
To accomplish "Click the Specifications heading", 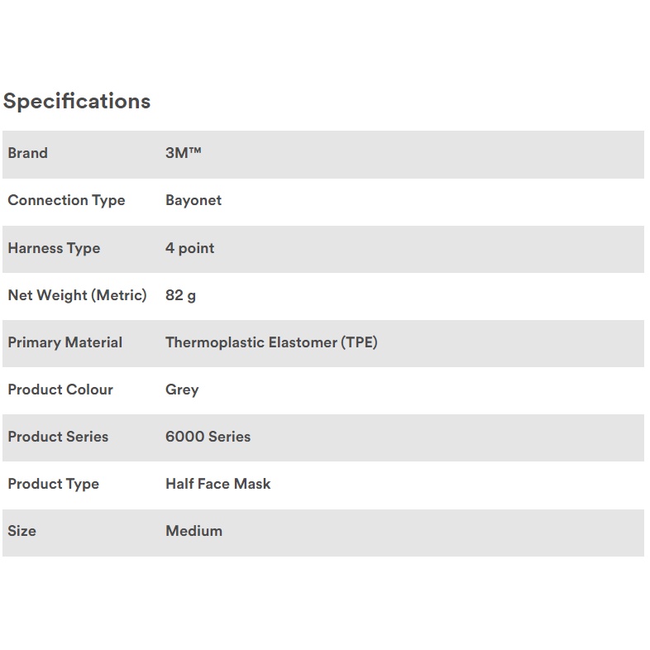I will (77, 102).
